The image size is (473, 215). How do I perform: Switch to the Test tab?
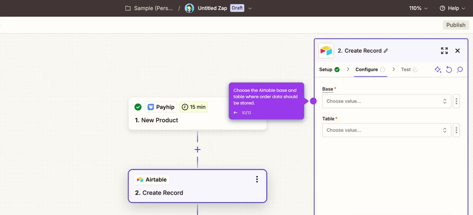point(409,69)
